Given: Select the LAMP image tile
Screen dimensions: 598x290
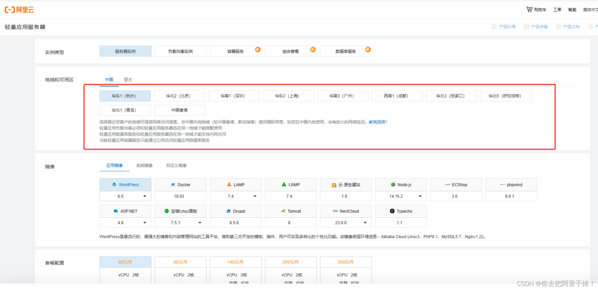Looking at the screenshot, I should pos(235,185).
